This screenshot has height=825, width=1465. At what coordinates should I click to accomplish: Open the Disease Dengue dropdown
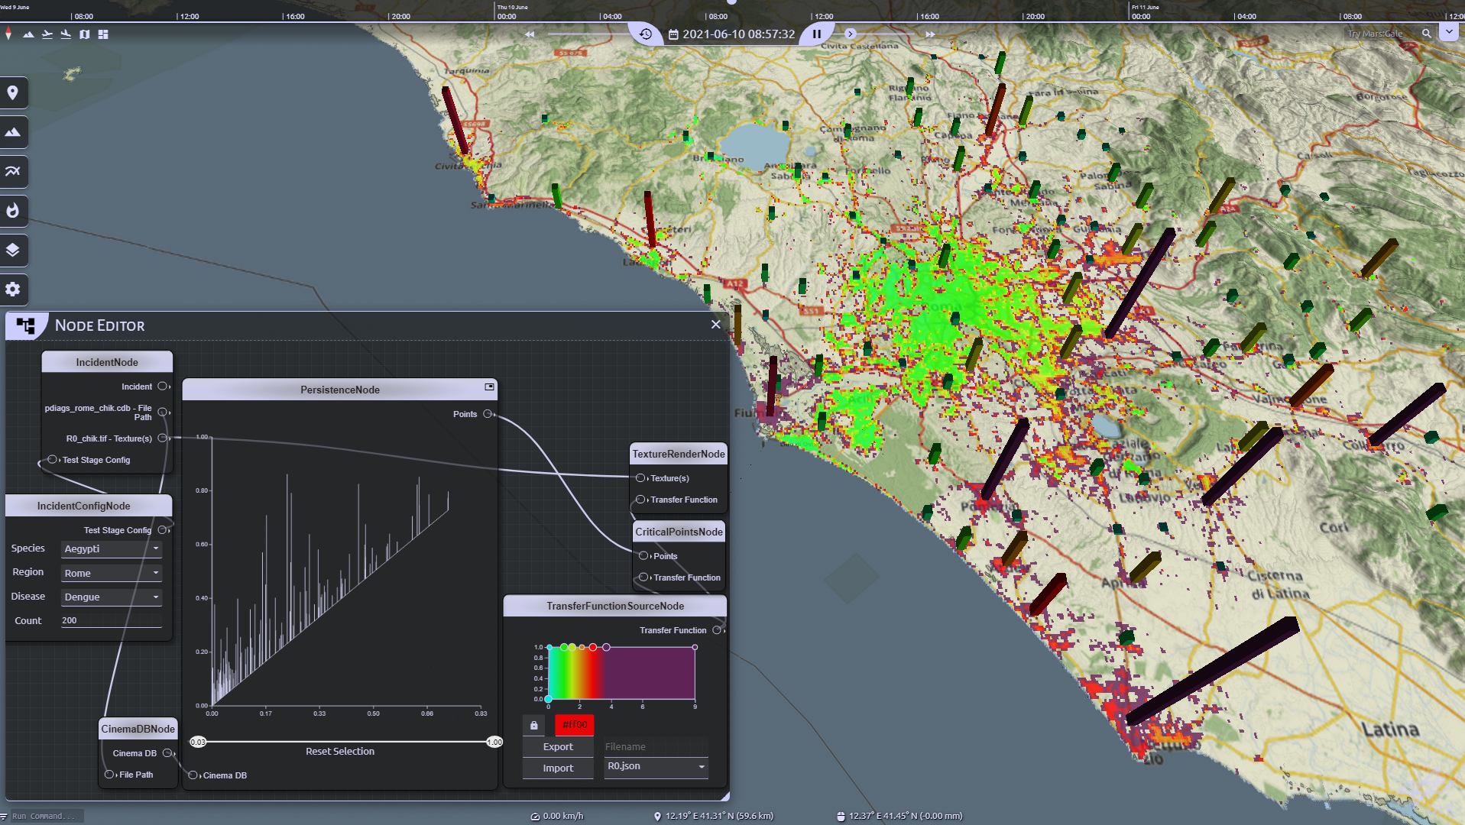point(112,597)
